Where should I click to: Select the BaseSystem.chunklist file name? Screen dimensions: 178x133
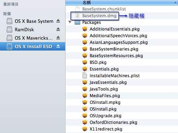[104, 9]
